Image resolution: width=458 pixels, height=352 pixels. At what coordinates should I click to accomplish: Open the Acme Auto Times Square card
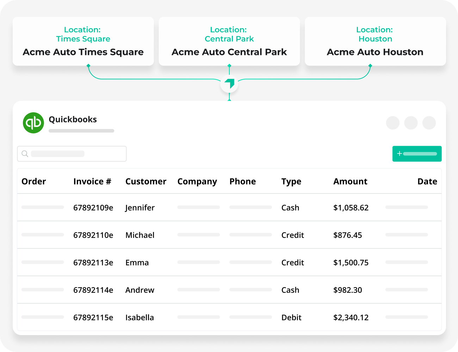tap(83, 42)
